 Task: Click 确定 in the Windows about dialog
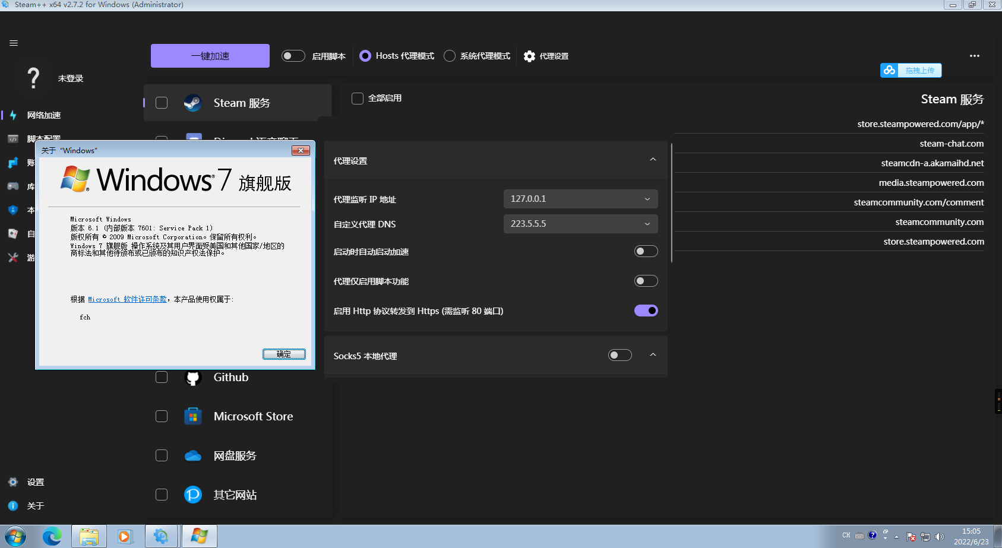click(x=284, y=354)
